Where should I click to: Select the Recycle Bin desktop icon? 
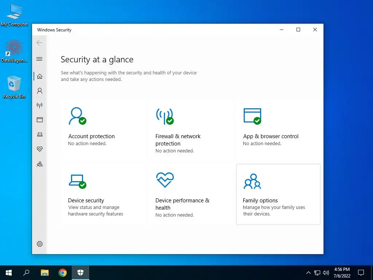(x=14, y=87)
